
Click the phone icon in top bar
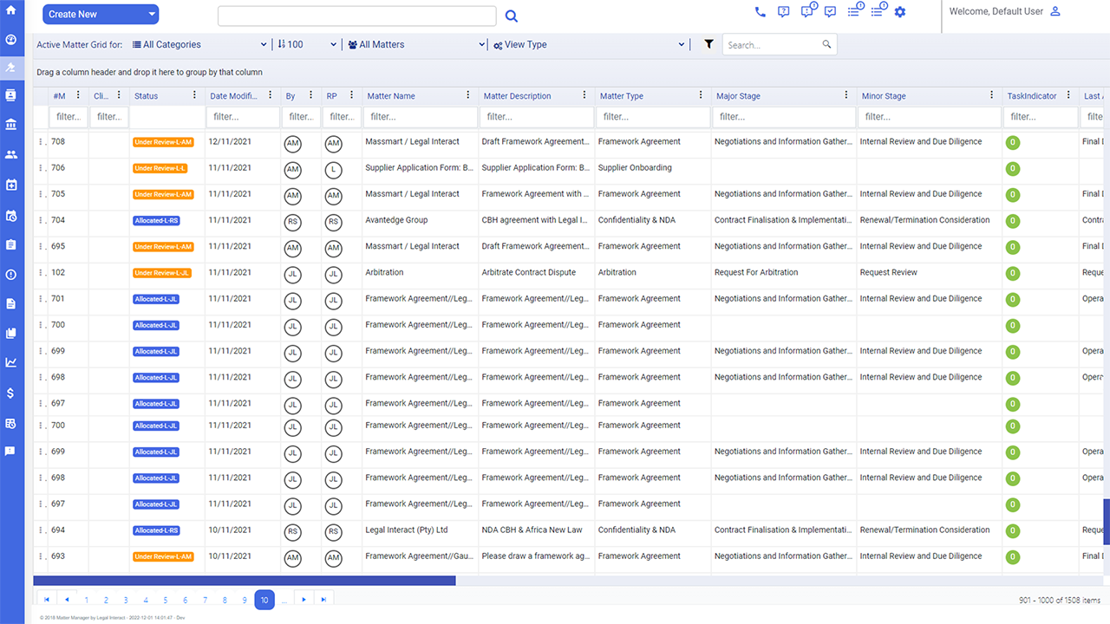coord(761,12)
